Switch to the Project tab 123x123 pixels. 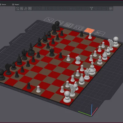click(x=16, y=5)
